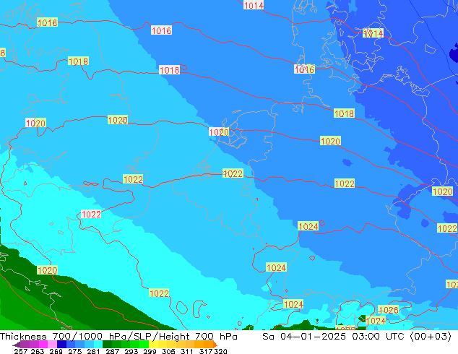The width and height of the screenshot is (458, 354).
Task: Click the 'Thickness 700/1000 hPa/SLP/Height 700 hPa' title
Action: pos(118,337)
